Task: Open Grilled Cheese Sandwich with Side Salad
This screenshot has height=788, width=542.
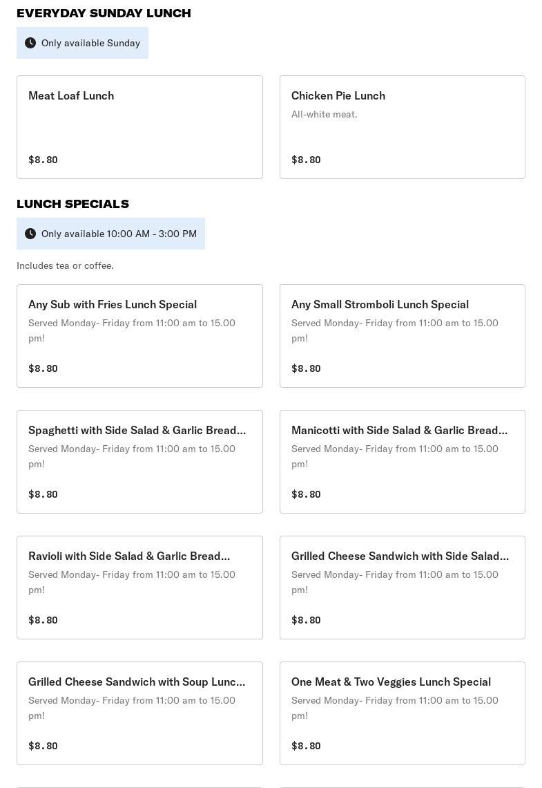Action: 402,588
